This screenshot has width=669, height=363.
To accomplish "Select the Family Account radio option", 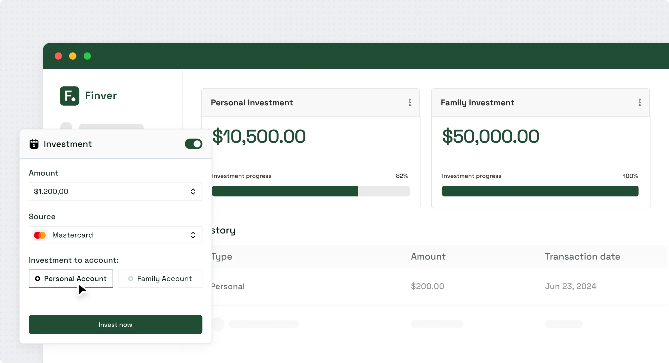I will coord(160,279).
